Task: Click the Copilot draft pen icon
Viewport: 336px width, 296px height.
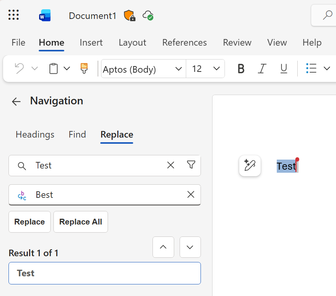Action: coord(250,166)
